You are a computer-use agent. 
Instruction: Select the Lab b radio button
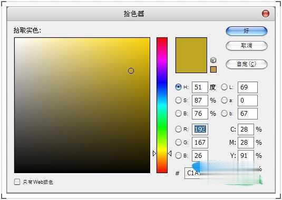224,113
